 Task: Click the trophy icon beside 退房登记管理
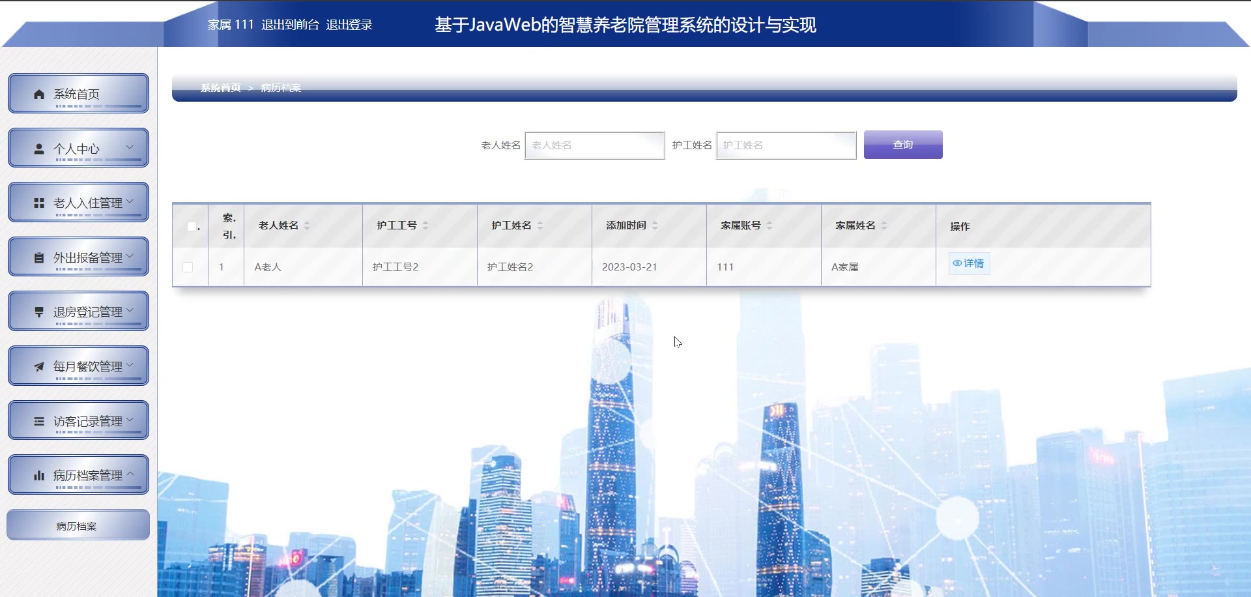pyautogui.click(x=39, y=312)
